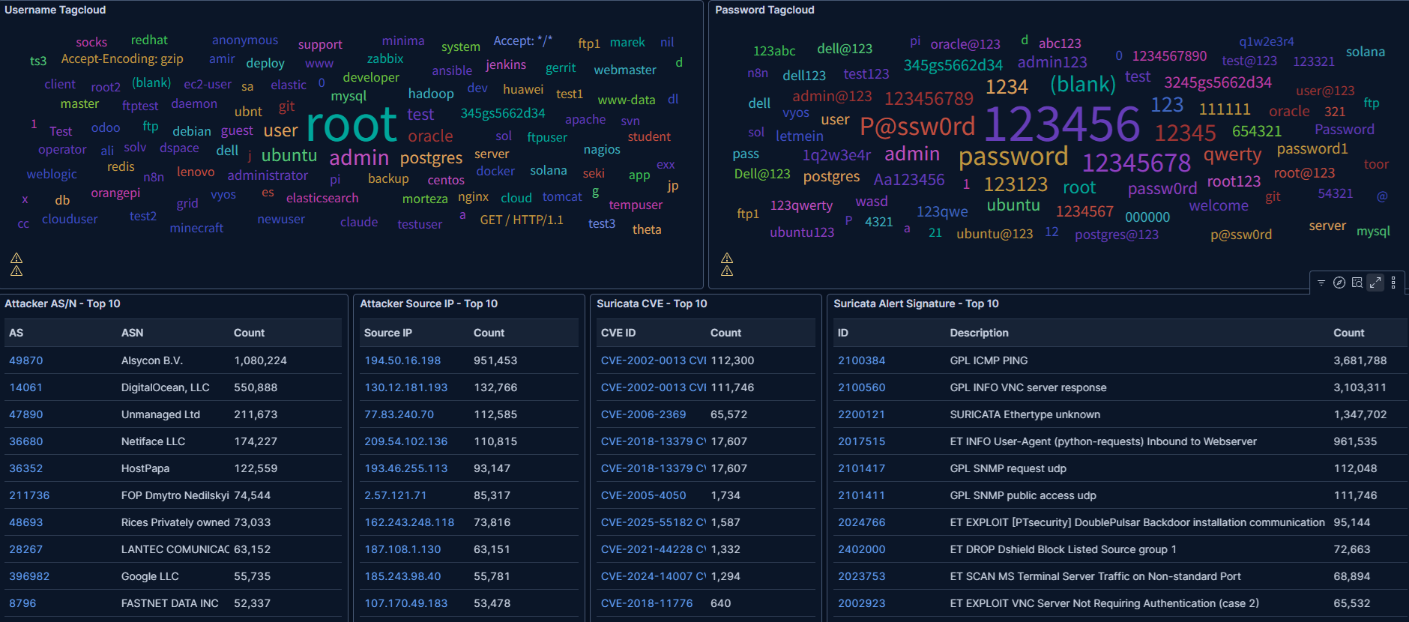The width and height of the screenshot is (1409, 622).
Task: Click the Description header in Alert Signature table
Action: [x=979, y=333]
